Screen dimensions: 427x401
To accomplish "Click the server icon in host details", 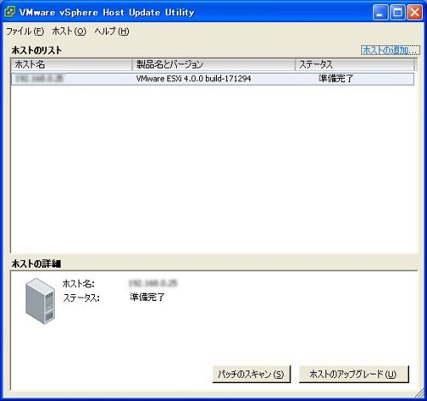I will tap(40, 301).
